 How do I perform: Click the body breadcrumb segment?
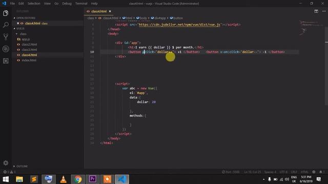tap(141, 18)
